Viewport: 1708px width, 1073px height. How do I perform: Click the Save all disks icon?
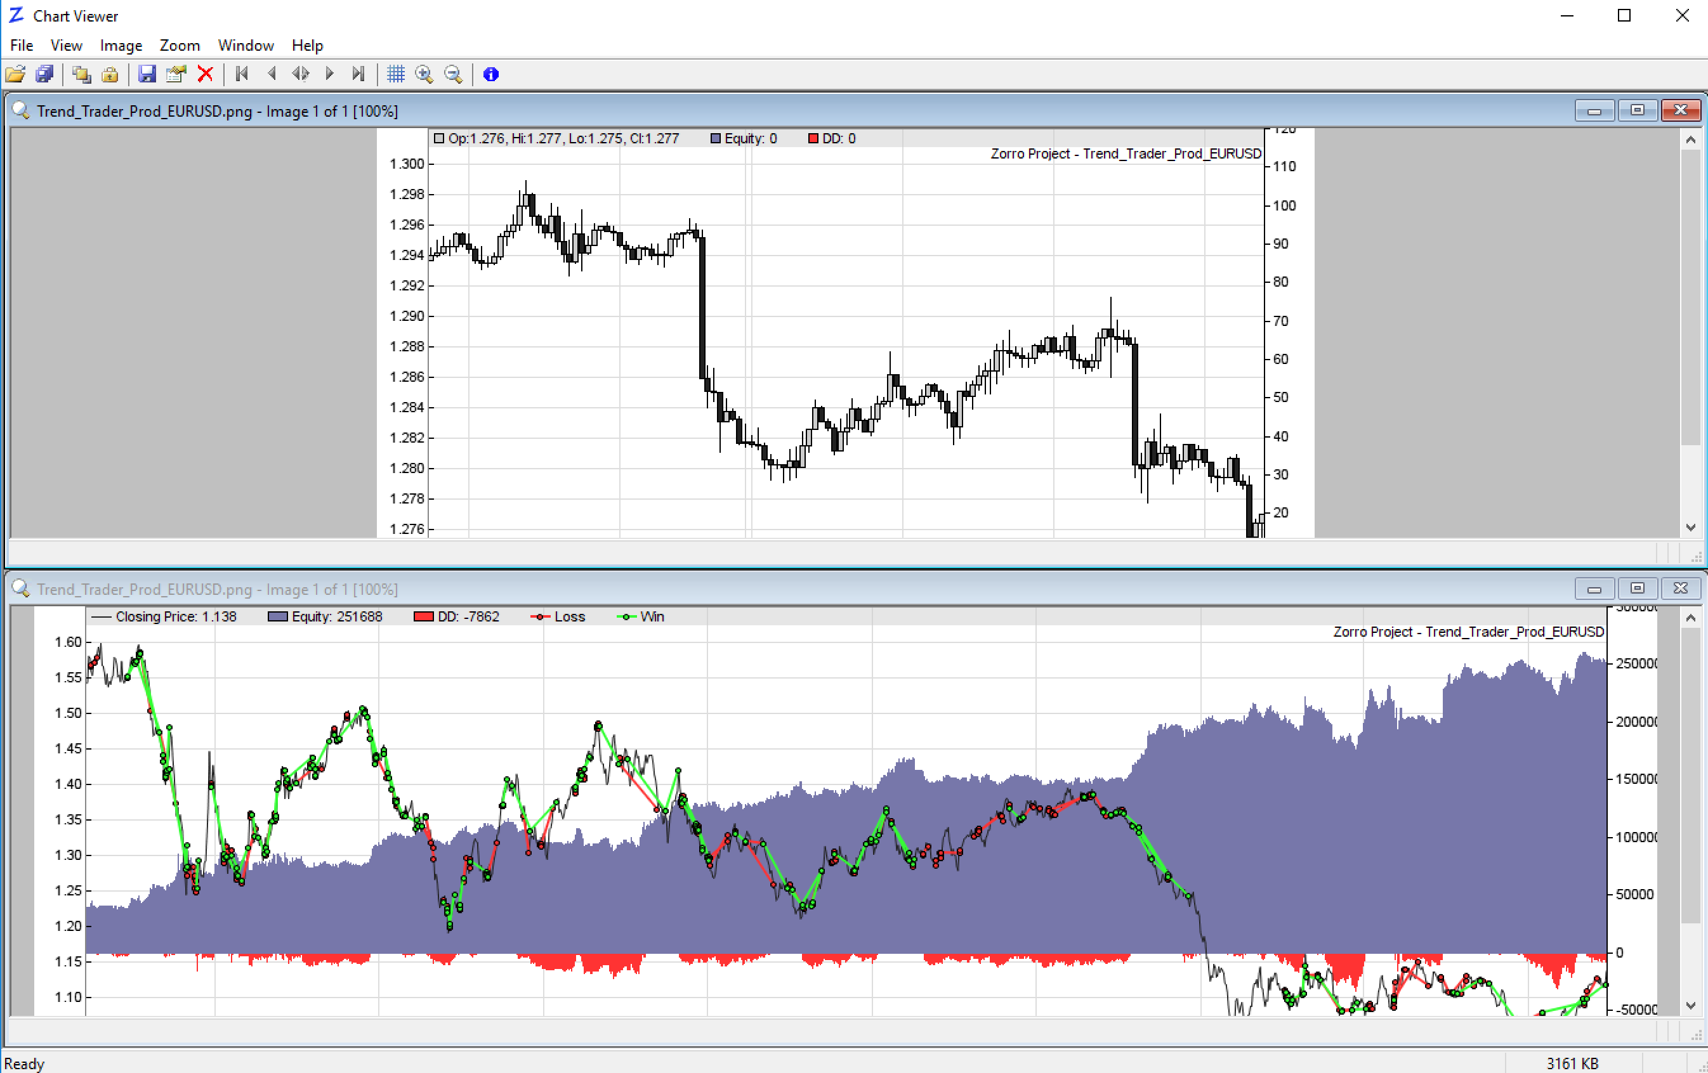[x=44, y=74]
